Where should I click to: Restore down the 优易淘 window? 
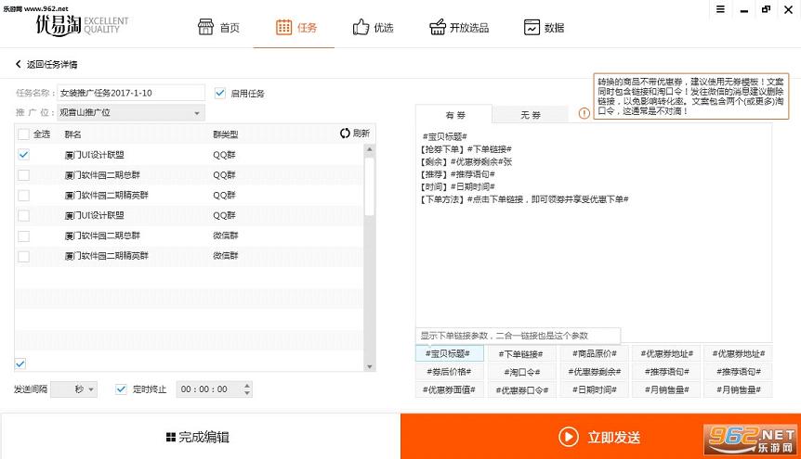766,9
